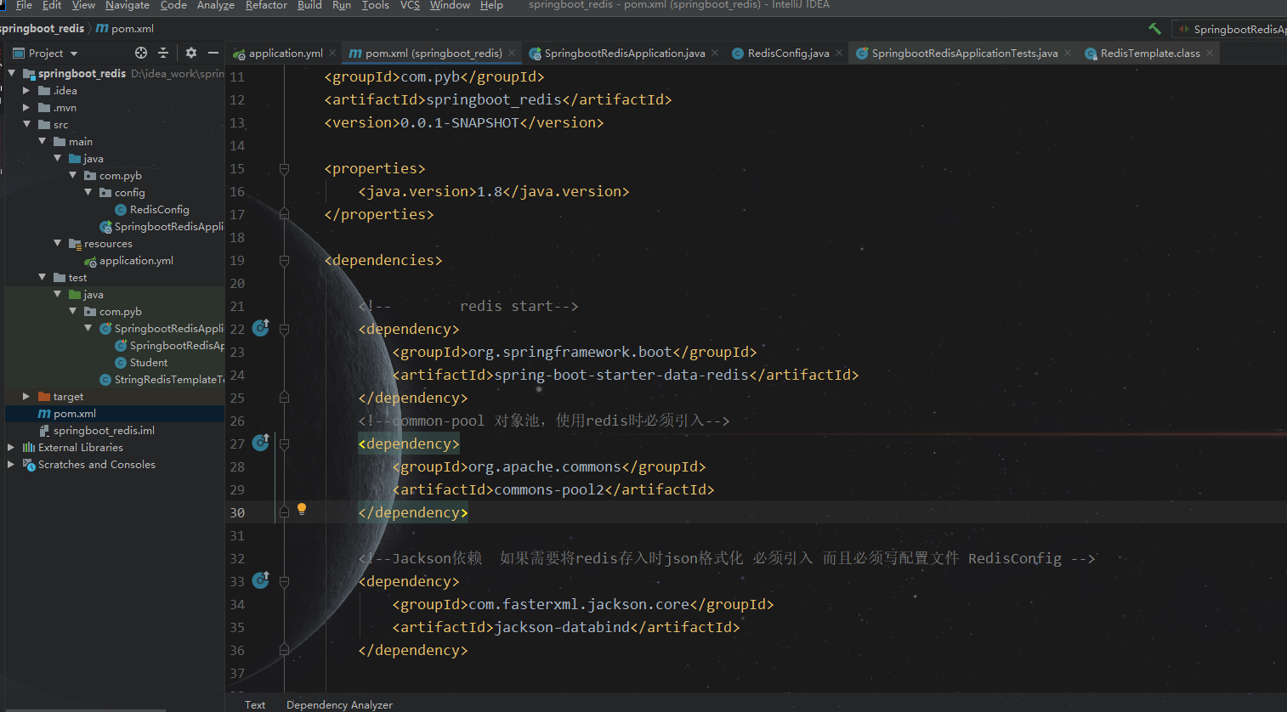Screen dimensions: 1287x712
Task: Select StringRedisTemplateT test file in tree
Action: click(169, 379)
